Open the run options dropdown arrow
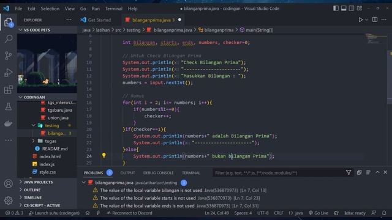This screenshot has height=220, width=392. [x=366, y=20]
